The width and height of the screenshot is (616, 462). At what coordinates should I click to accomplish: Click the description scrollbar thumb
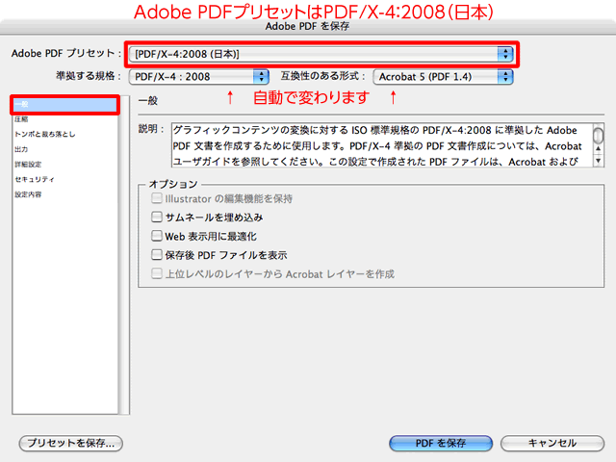tap(599, 136)
